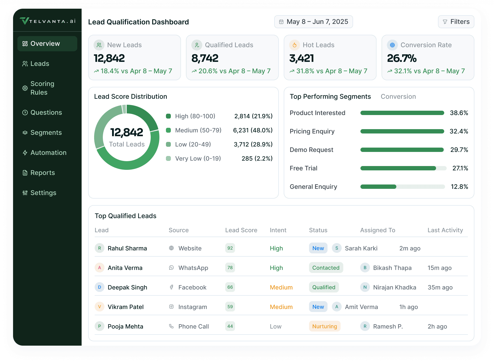Click Rahul Sharma's avatar badge

100,248
